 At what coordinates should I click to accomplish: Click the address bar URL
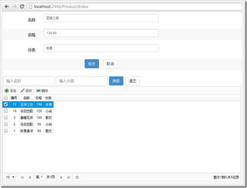(x=61, y=7)
